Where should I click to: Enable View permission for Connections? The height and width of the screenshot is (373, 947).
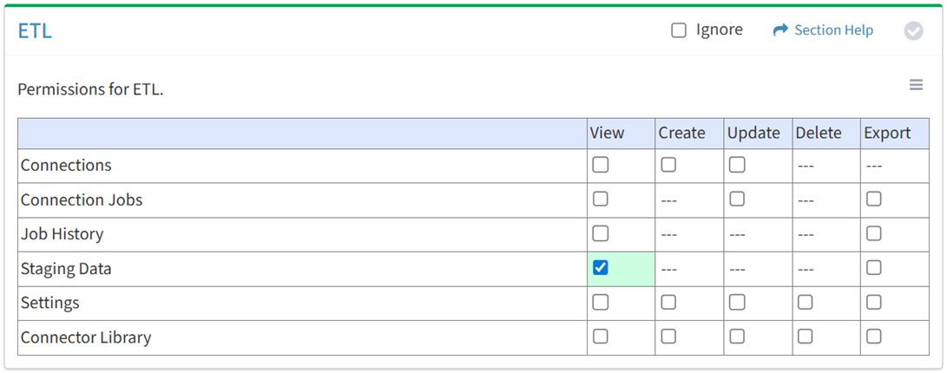click(601, 165)
